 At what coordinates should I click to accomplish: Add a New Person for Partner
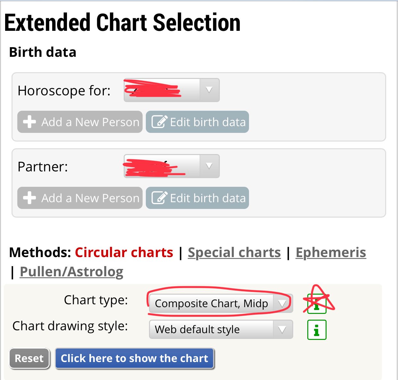click(x=80, y=198)
